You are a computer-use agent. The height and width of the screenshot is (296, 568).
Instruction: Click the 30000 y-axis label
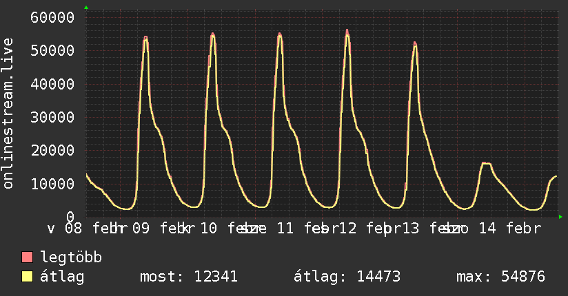(53, 117)
